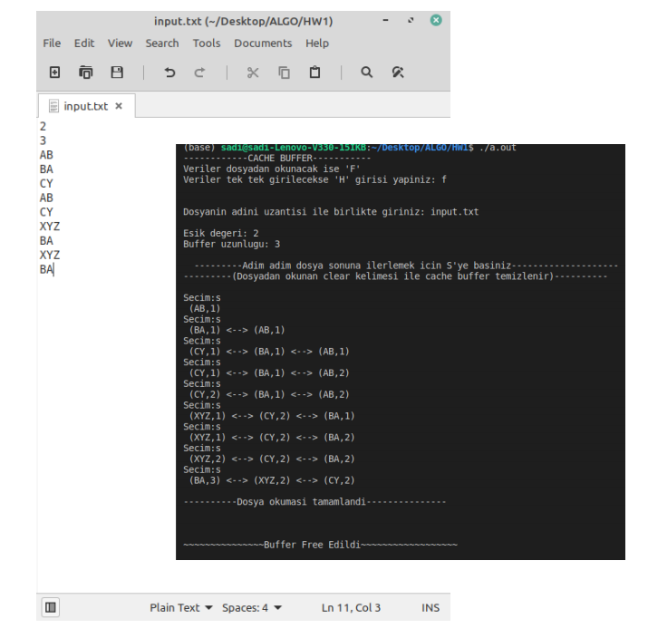Open the Tools menu
This screenshot has height=638, width=648.
point(207,43)
